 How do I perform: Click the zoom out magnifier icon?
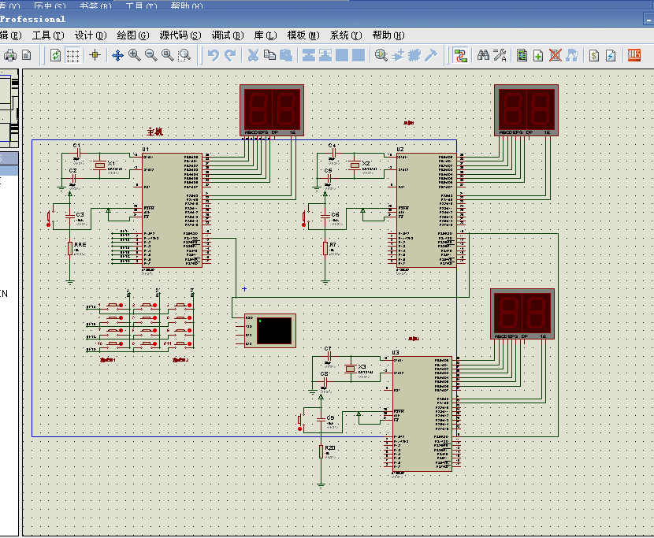tap(150, 55)
